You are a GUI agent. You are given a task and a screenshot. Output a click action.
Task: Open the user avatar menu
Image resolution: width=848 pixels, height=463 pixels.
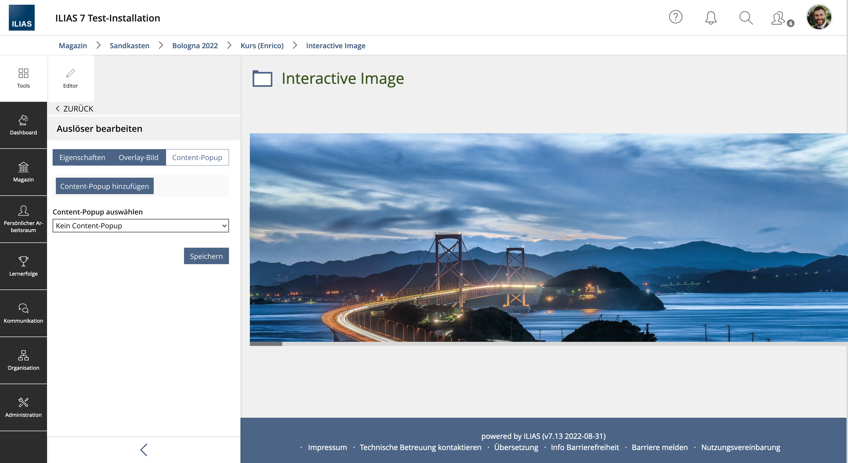click(819, 17)
